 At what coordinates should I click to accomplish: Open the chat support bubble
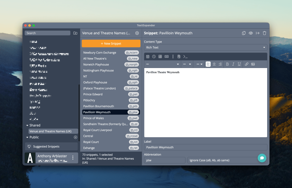(262, 158)
